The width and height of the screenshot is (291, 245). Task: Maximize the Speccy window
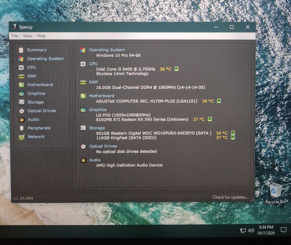coord(232,27)
